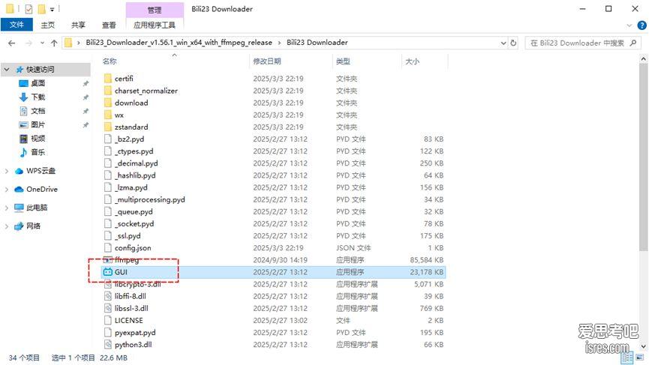The image size is (649, 365).
Task: Click the certifi folder icon
Action: [x=108, y=79]
